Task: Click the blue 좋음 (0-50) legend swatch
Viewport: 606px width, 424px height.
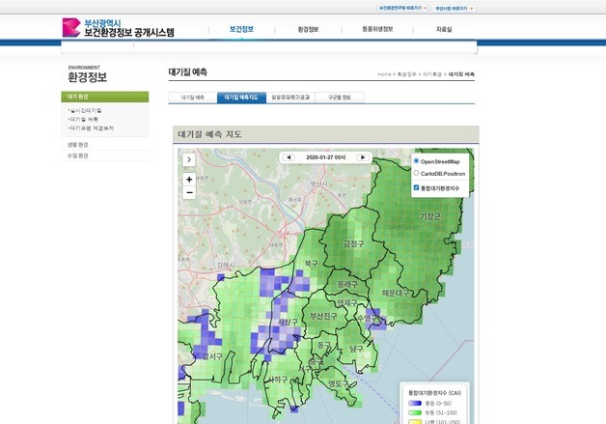Action: 415,403
